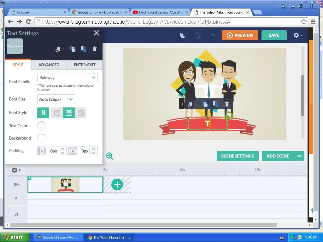Decrease horizontal padding value
Screen dimensions: 323x242
(x=62, y=153)
